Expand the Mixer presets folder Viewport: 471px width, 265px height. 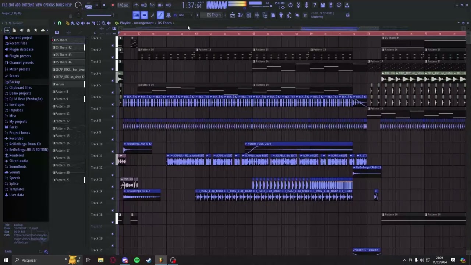pos(20,69)
